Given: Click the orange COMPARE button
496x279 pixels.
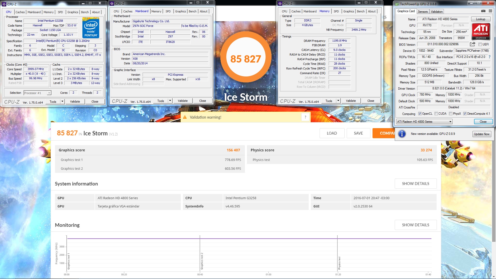Looking at the screenshot, I should click(384, 133).
